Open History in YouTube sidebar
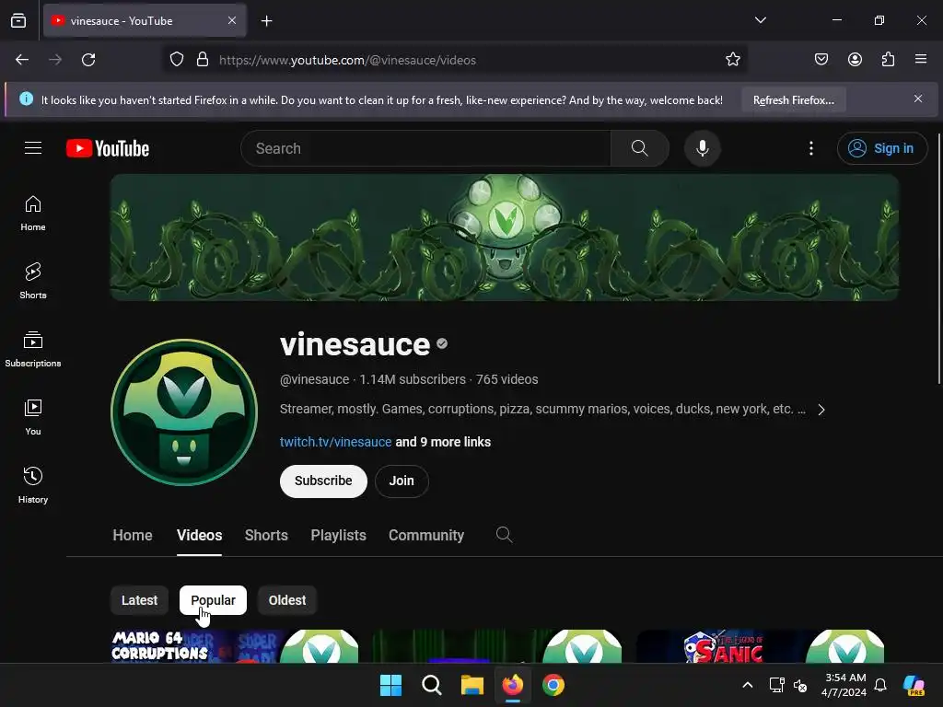Image resolution: width=943 pixels, height=707 pixels. click(33, 485)
